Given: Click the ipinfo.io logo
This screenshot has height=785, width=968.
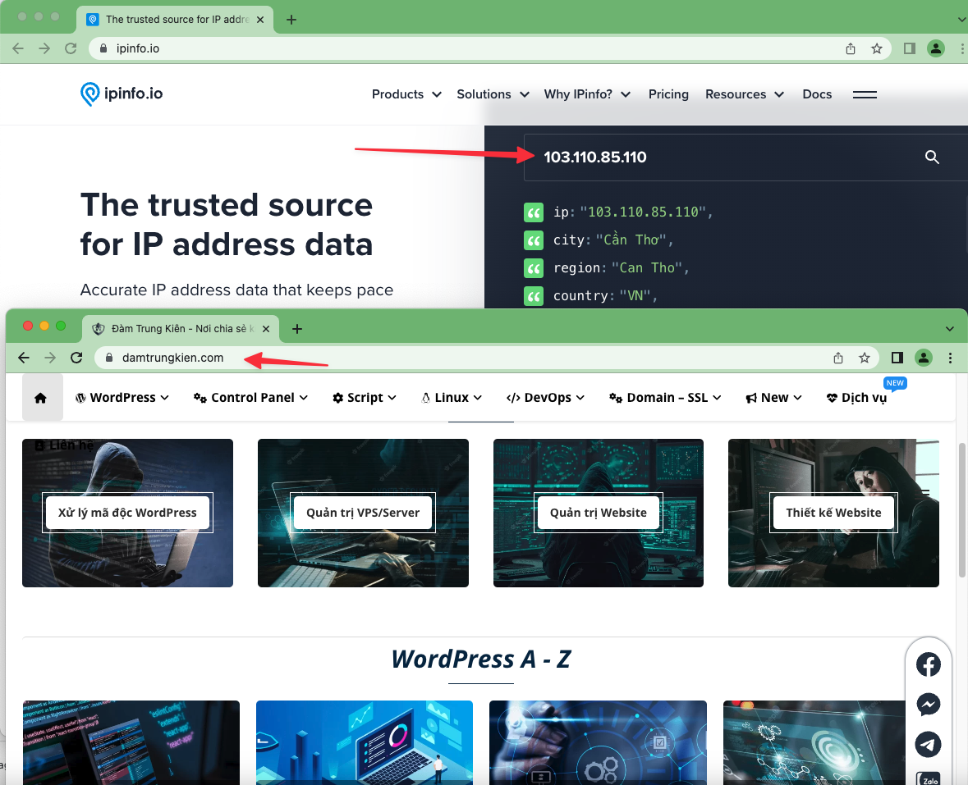Looking at the screenshot, I should [122, 94].
